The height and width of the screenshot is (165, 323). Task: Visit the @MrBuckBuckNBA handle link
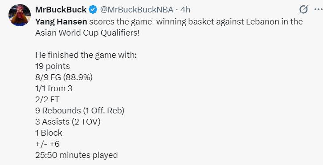[x=137, y=10]
